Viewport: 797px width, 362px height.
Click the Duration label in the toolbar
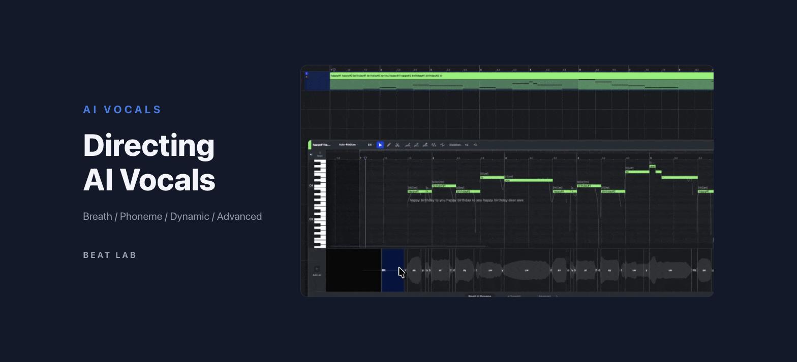(x=455, y=145)
